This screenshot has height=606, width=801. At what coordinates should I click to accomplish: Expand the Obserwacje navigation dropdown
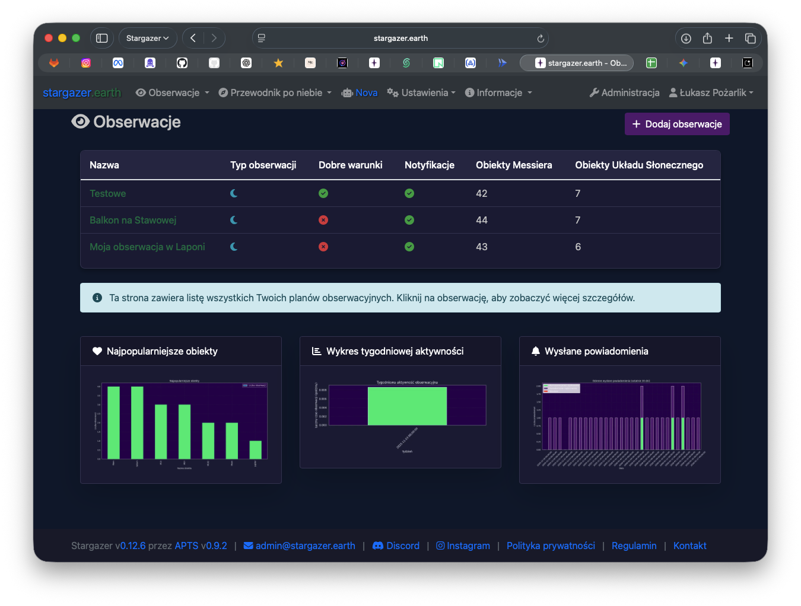click(x=173, y=93)
